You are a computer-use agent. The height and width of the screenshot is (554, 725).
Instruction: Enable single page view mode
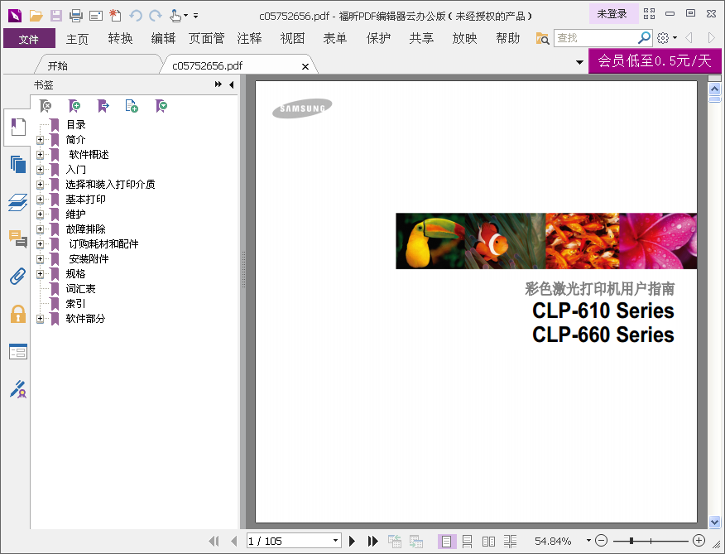pos(447,541)
